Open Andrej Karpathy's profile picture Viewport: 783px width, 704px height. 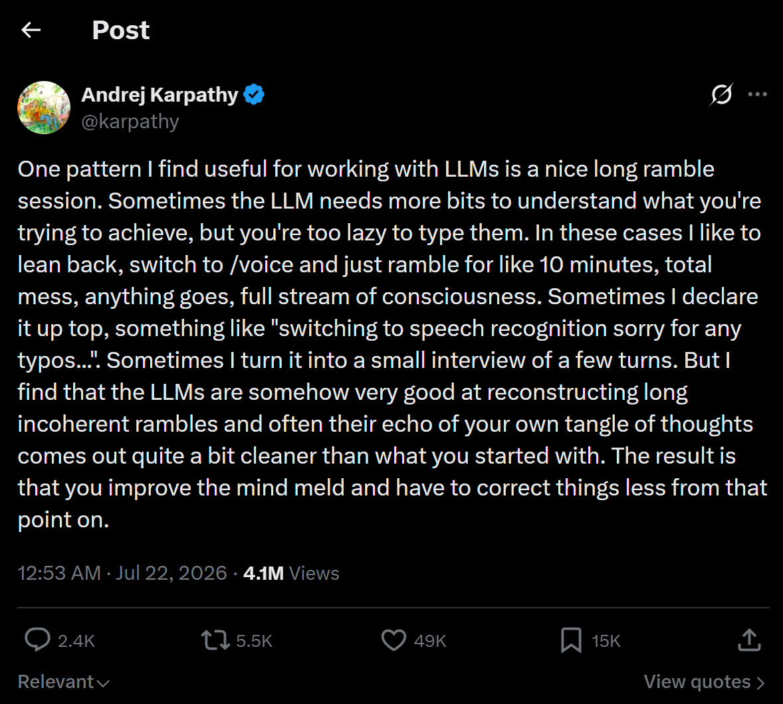point(44,108)
